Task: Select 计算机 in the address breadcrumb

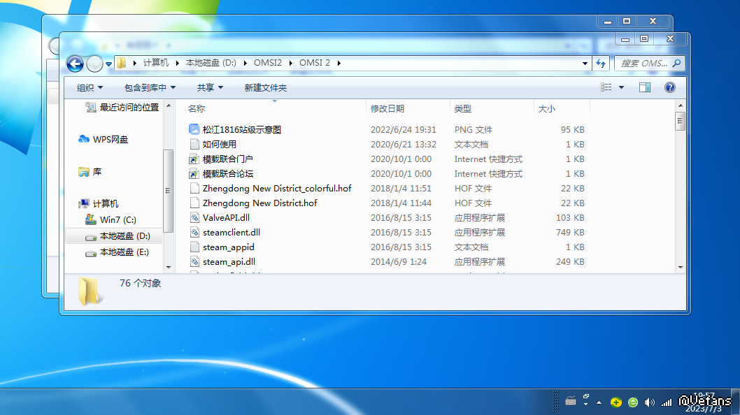Action: (156, 63)
